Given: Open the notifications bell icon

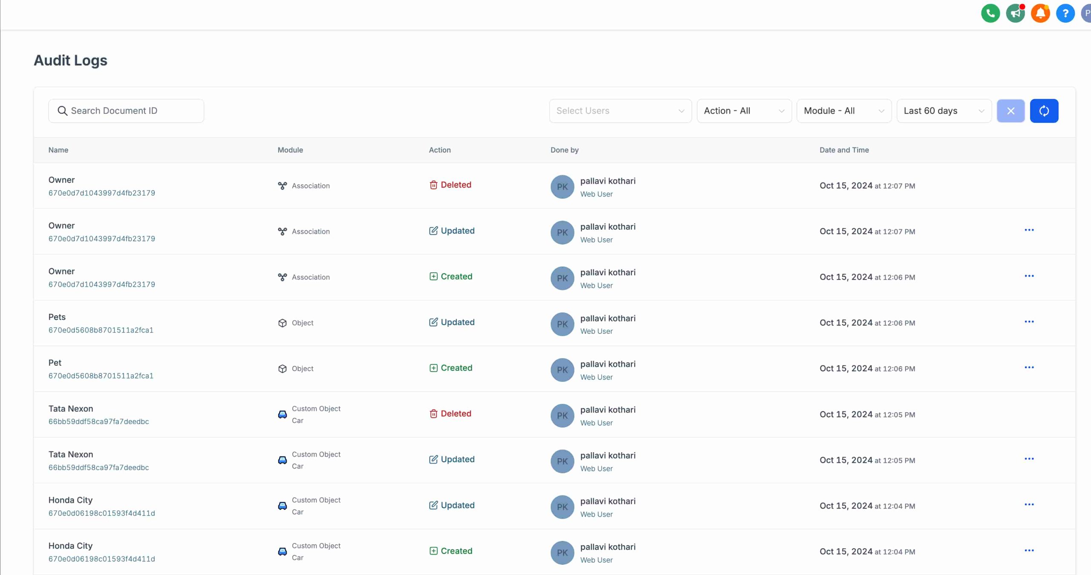Looking at the screenshot, I should (x=1040, y=13).
